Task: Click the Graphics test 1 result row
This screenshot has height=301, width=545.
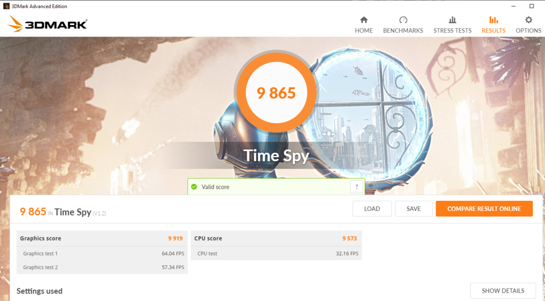Action: [x=102, y=254]
